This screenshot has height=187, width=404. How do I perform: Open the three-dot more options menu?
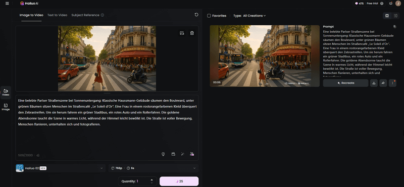[x=392, y=83]
